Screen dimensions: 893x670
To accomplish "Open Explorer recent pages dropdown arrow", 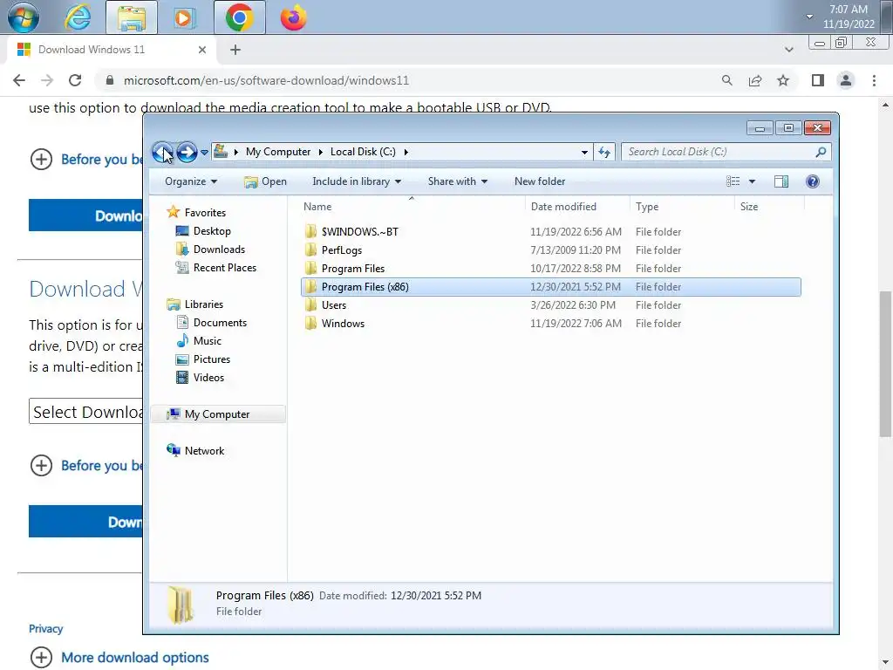I will 204,152.
